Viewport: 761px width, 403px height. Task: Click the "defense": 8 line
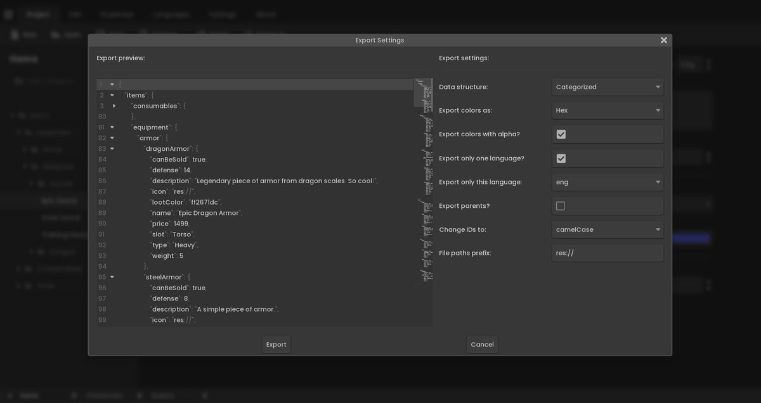[169, 298]
